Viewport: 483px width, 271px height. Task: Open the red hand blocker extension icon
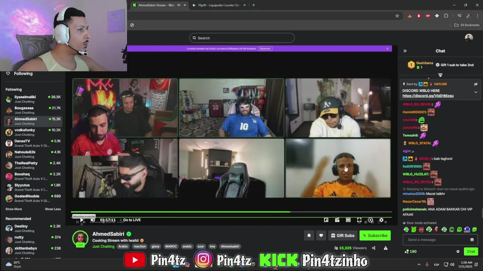[419, 16]
